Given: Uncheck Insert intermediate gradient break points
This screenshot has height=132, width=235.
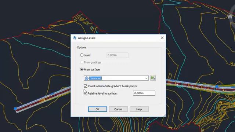Looking at the screenshot, I should [x=86, y=86].
